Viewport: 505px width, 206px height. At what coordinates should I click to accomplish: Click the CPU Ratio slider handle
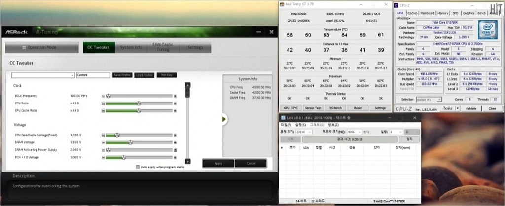tap(139, 103)
